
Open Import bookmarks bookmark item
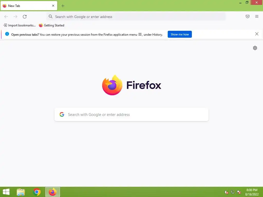pyautogui.click(x=20, y=25)
